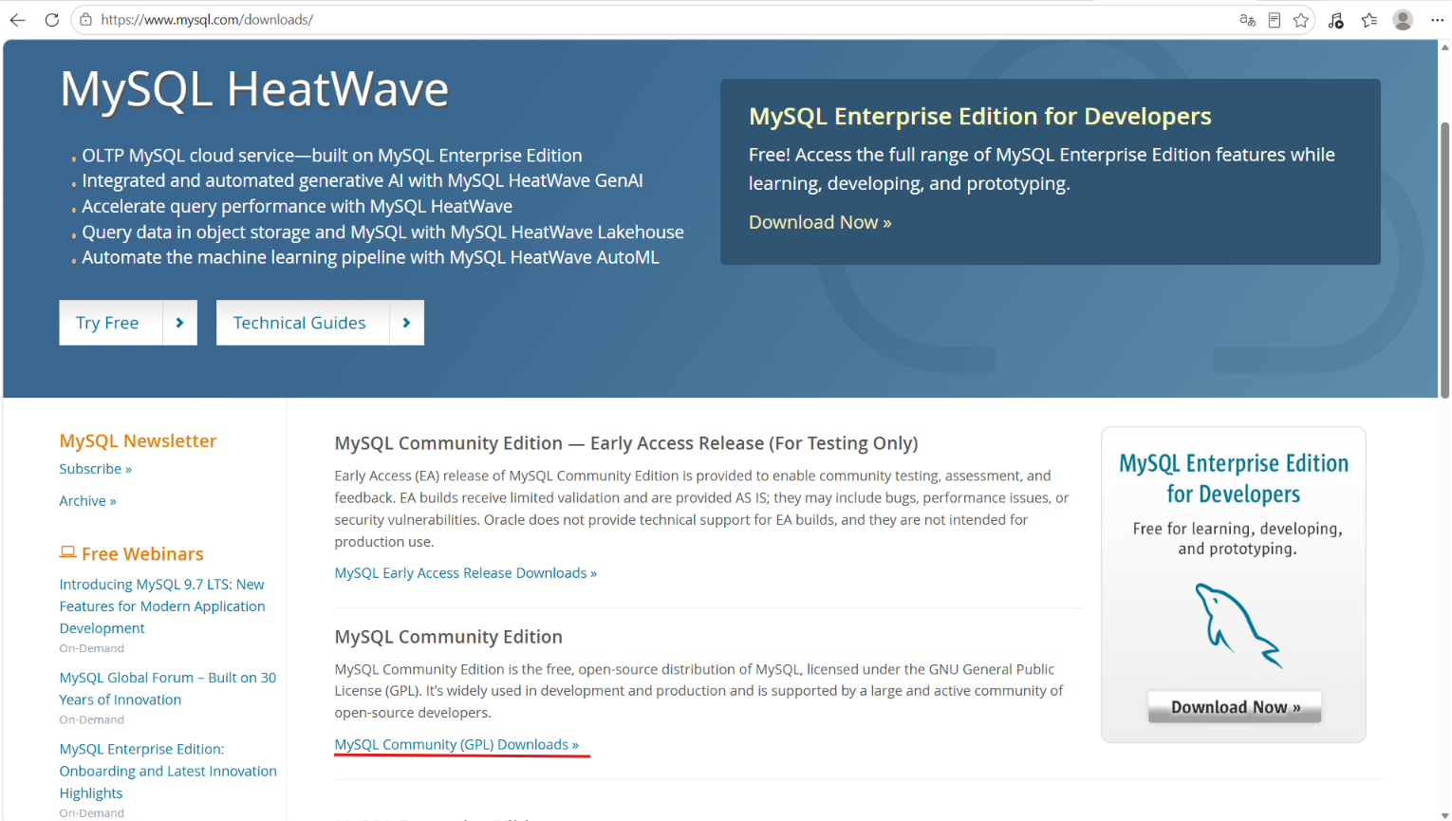This screenshot has height=821, width=1452.
Task: Open MySQL Early Access Release Downloads link
Action: point(465,573)
